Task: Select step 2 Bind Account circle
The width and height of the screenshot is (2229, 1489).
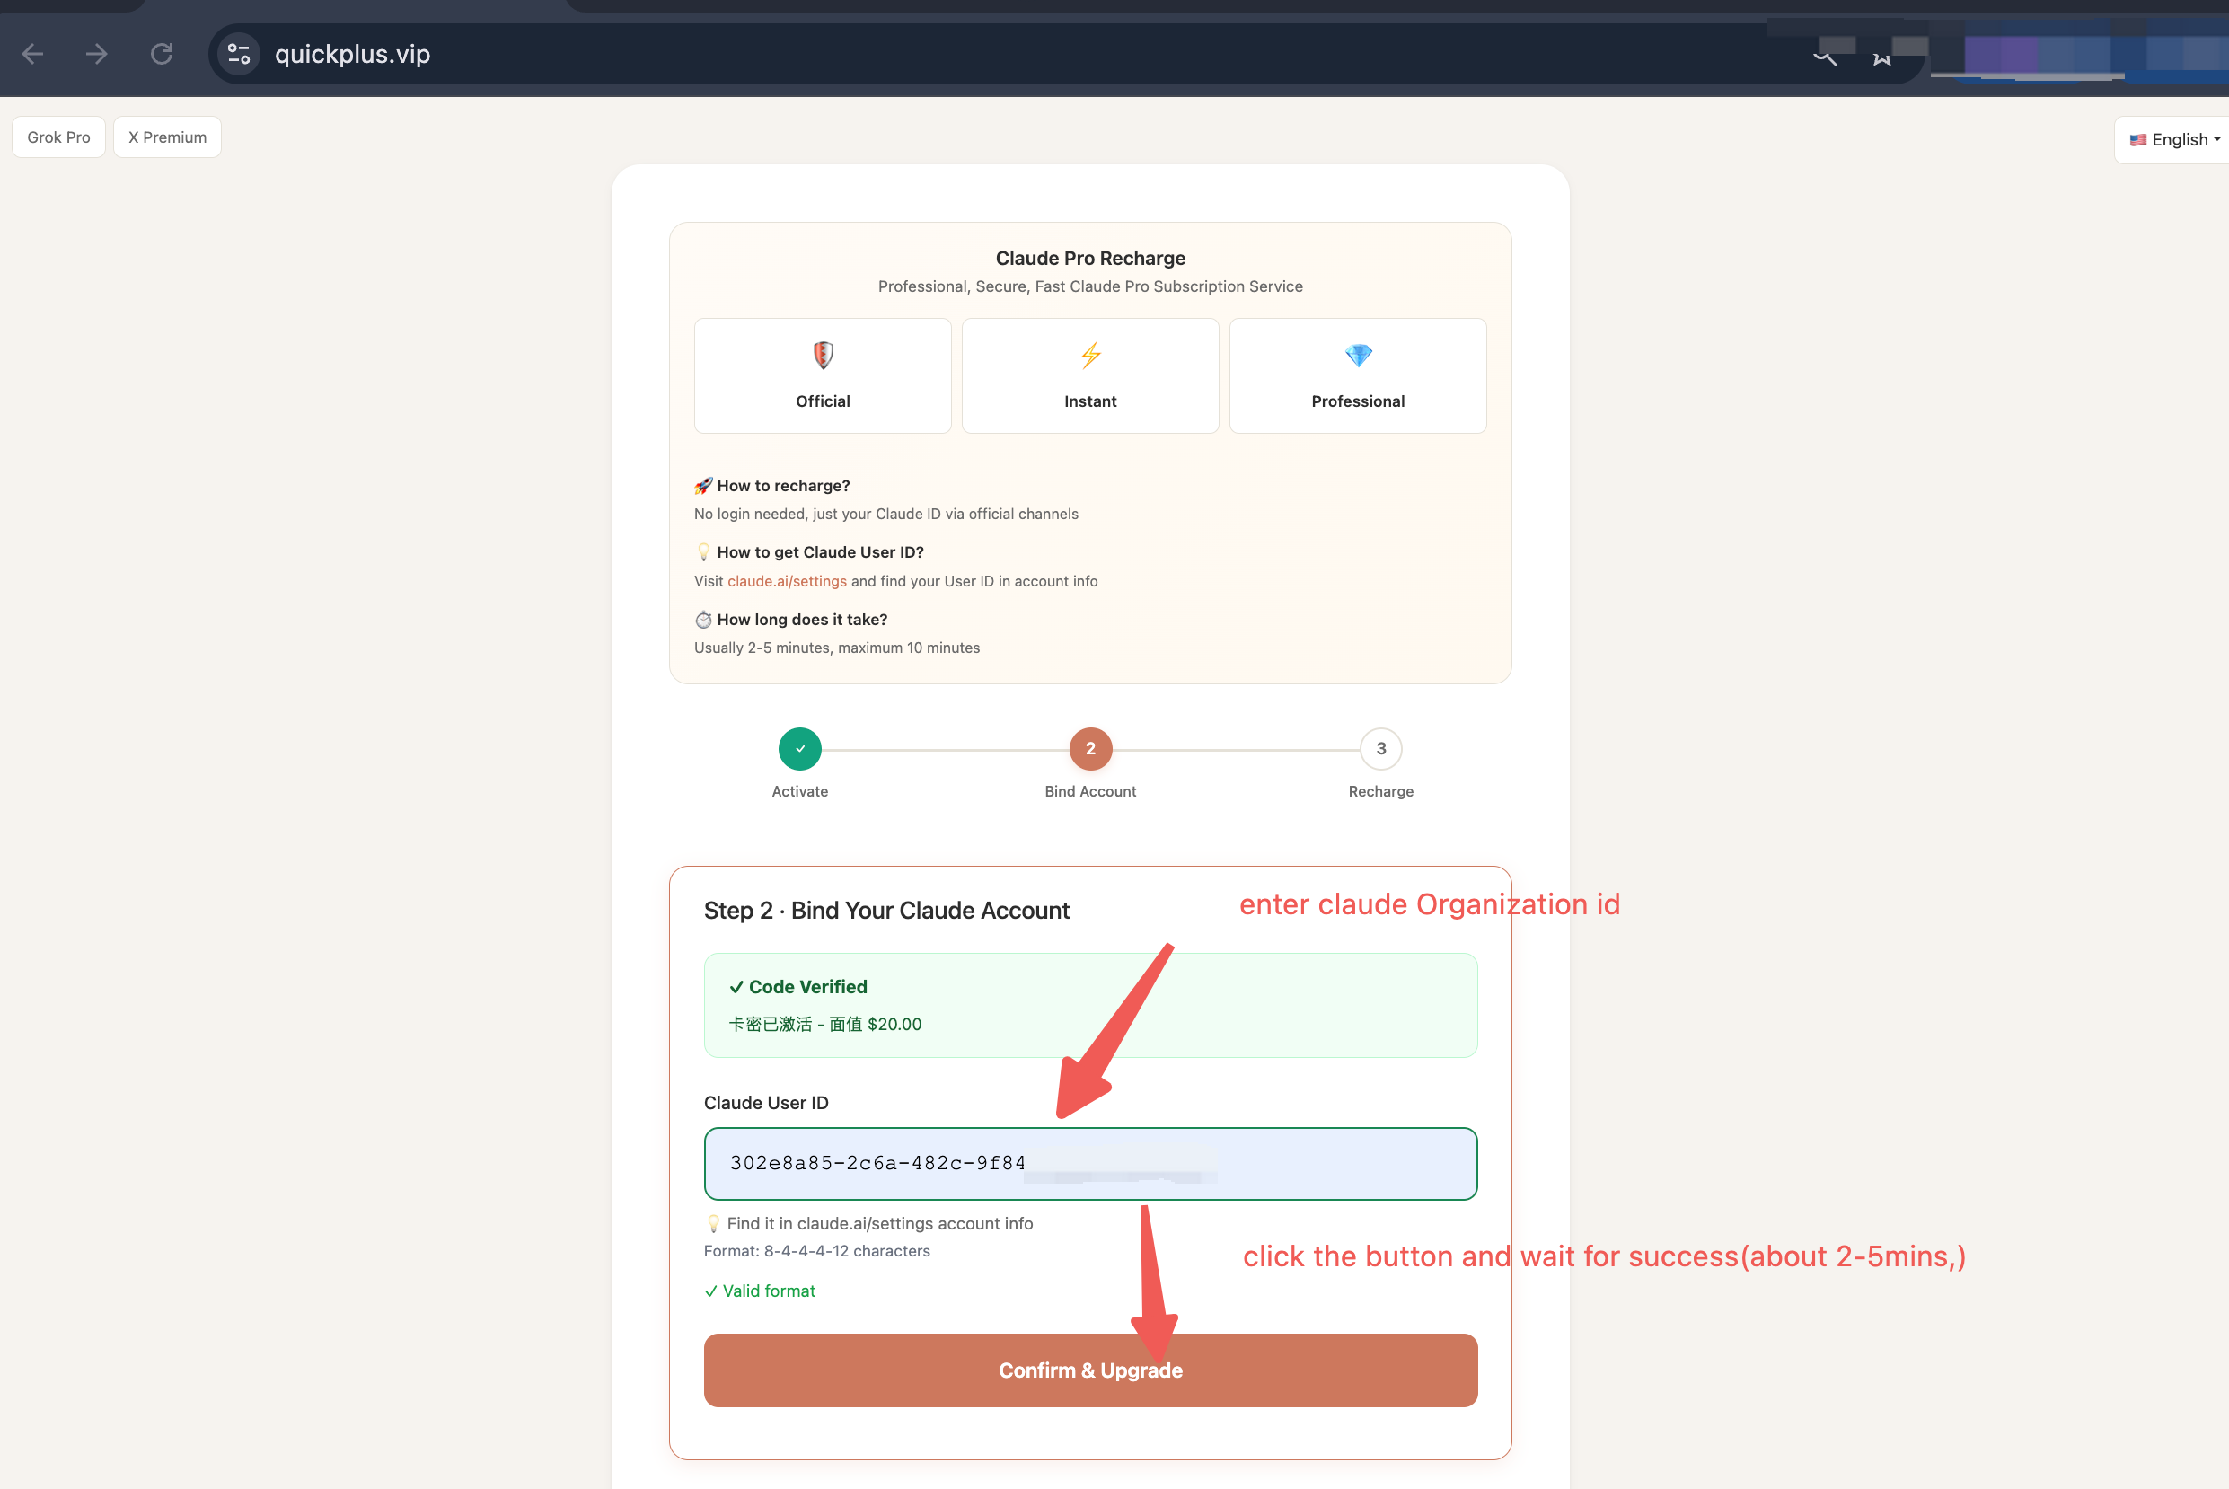Action: tap(1090, 748)
